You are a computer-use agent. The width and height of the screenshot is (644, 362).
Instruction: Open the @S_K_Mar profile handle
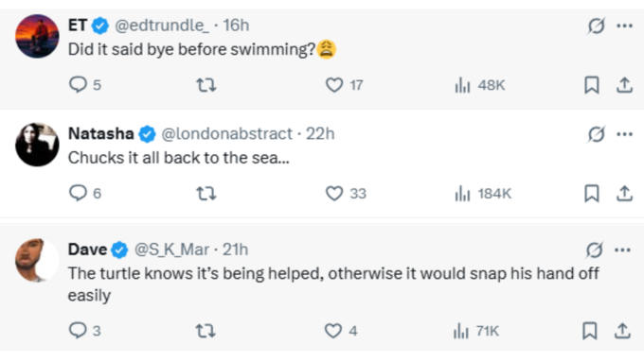(171, 250)
